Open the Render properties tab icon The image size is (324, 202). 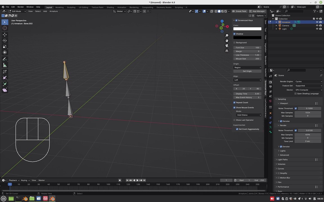click(x=271, y=82)
